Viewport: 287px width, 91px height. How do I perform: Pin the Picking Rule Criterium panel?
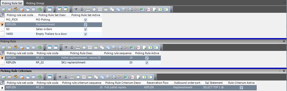tap(280, 71)
